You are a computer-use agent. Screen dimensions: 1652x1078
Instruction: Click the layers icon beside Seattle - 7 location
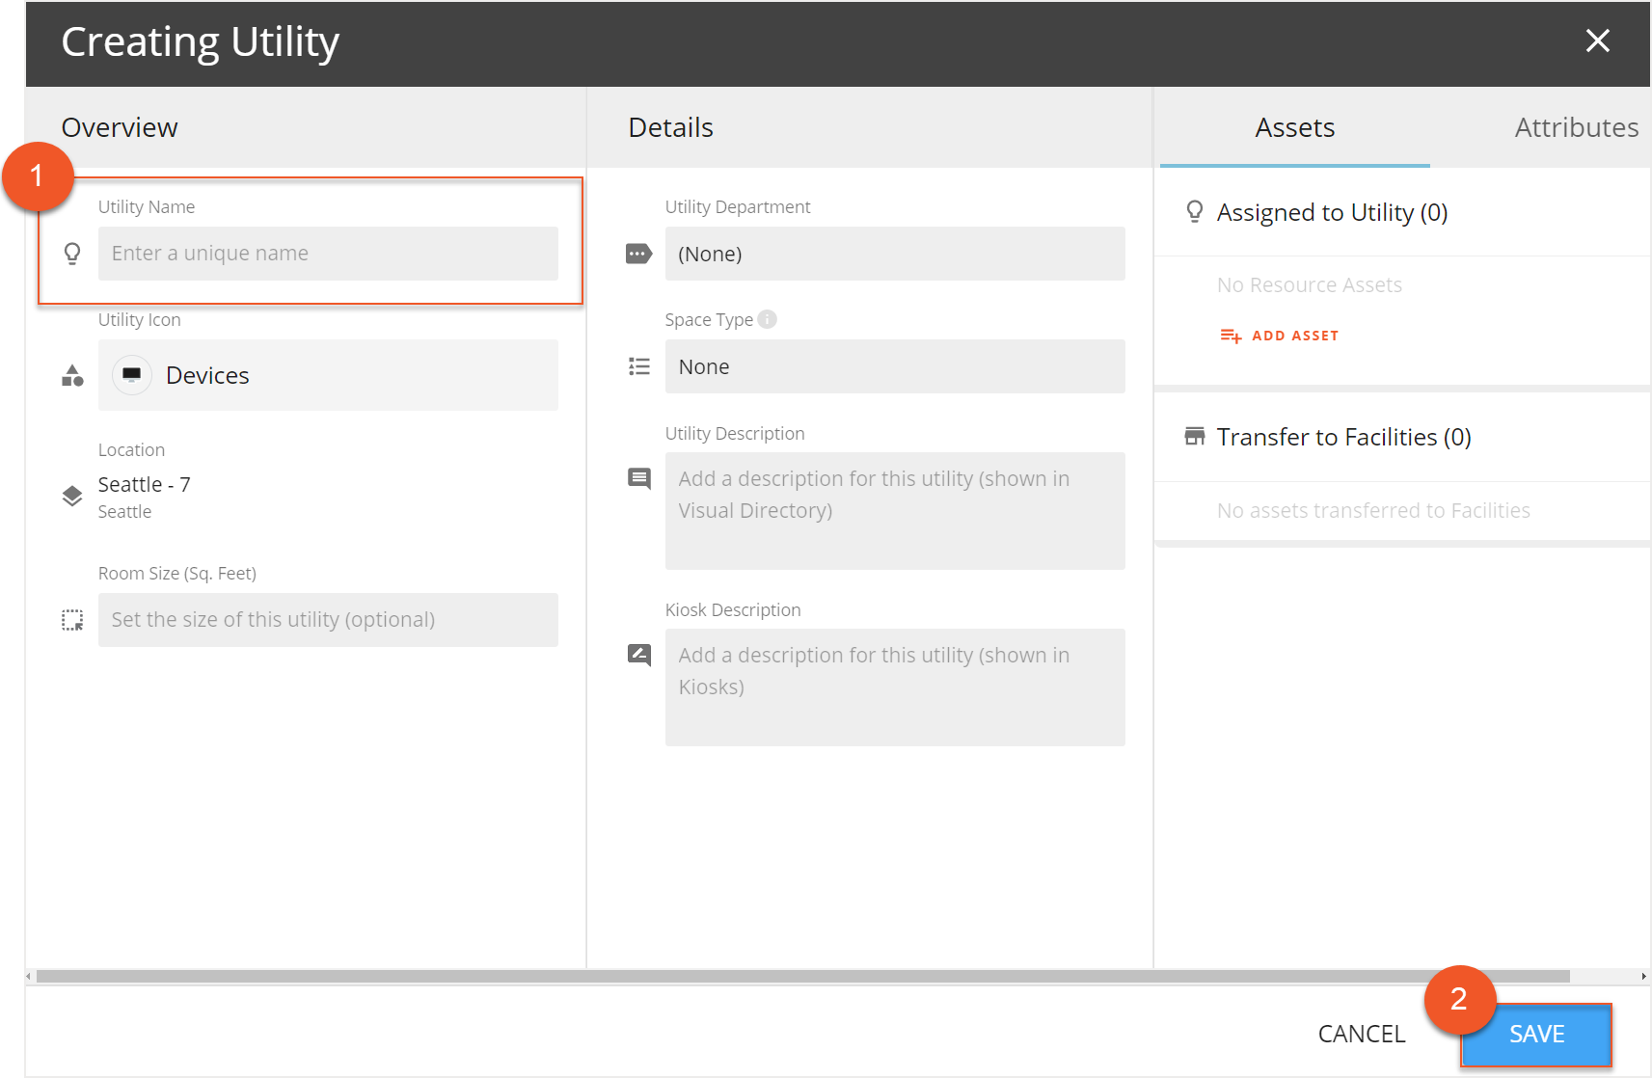pyautogui.click(x=72, y=496)
